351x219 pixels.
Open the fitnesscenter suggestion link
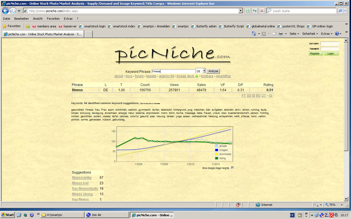82,178
